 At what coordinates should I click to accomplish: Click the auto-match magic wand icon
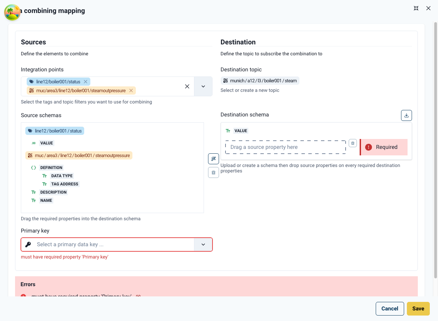[214, 159]
